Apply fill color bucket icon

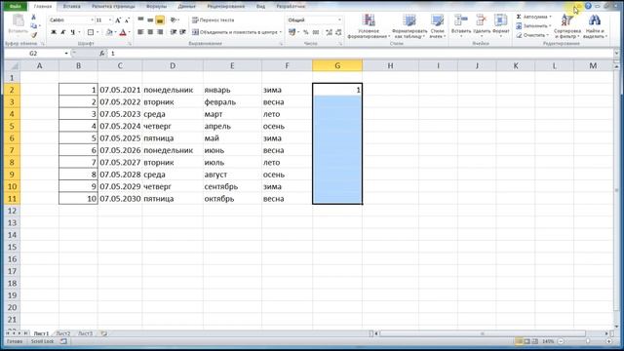coord(109,32)
